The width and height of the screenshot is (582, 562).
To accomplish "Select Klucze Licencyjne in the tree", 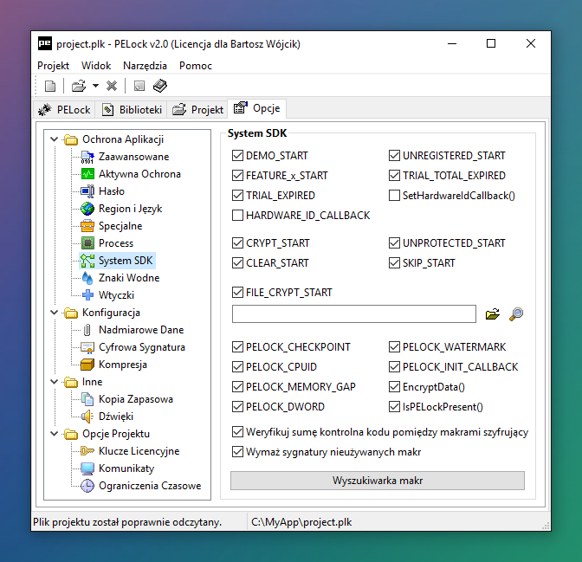I will tap(139, 451).
